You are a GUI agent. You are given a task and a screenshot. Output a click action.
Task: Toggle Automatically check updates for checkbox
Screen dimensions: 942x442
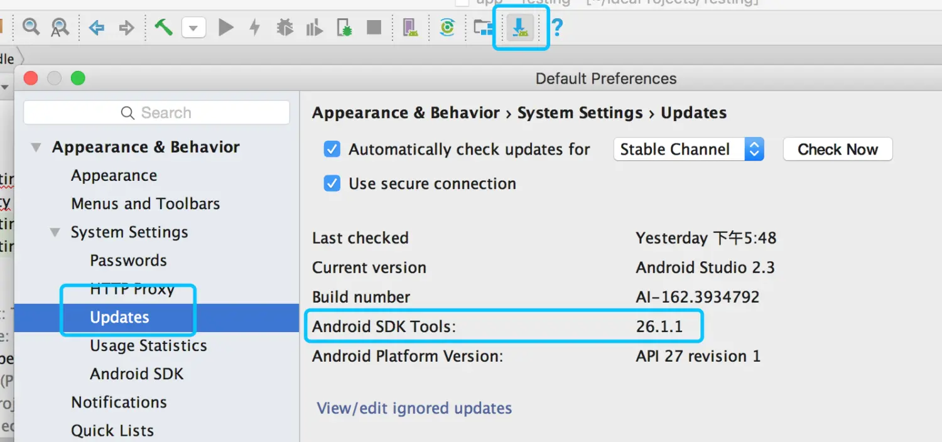332,149
